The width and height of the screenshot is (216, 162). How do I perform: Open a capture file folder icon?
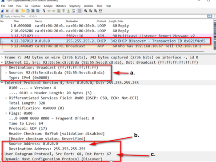pyautogui.click(x=23, y=11)
